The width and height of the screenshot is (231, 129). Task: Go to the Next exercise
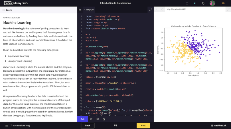(x=143, y=126)
